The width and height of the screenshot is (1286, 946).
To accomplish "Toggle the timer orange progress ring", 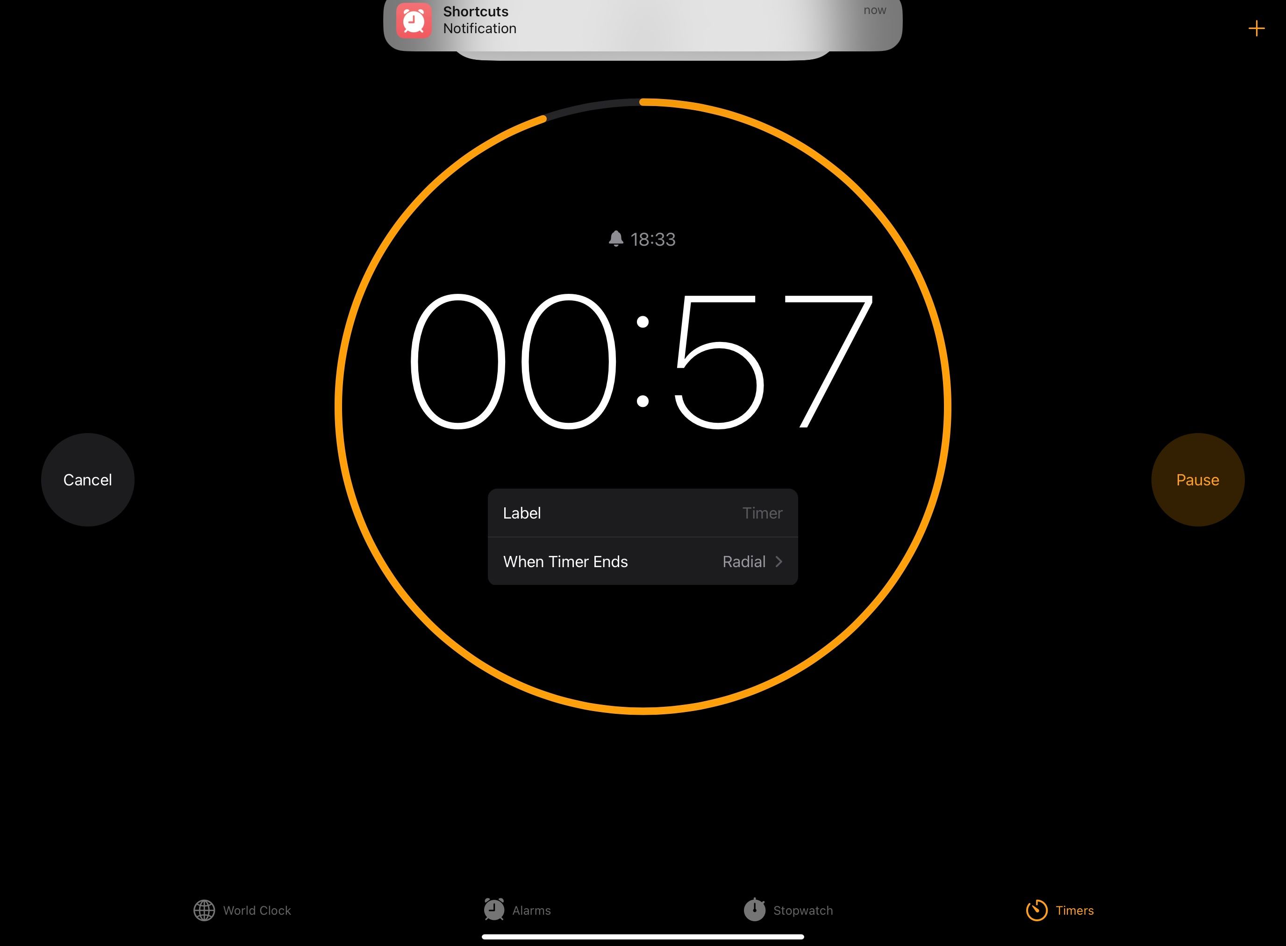I will (644, 404).
